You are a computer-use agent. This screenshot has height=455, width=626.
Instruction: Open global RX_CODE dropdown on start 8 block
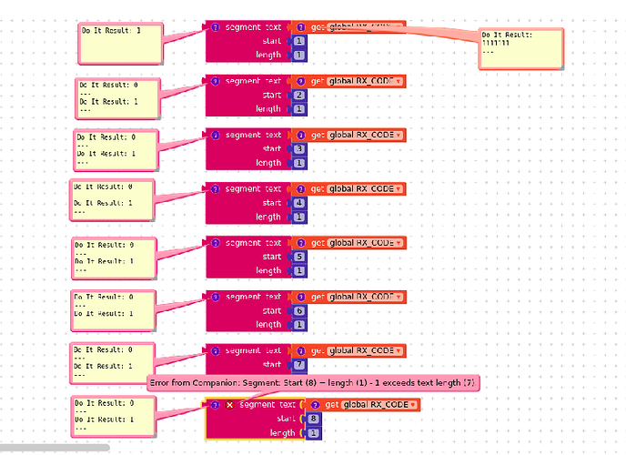379,405
